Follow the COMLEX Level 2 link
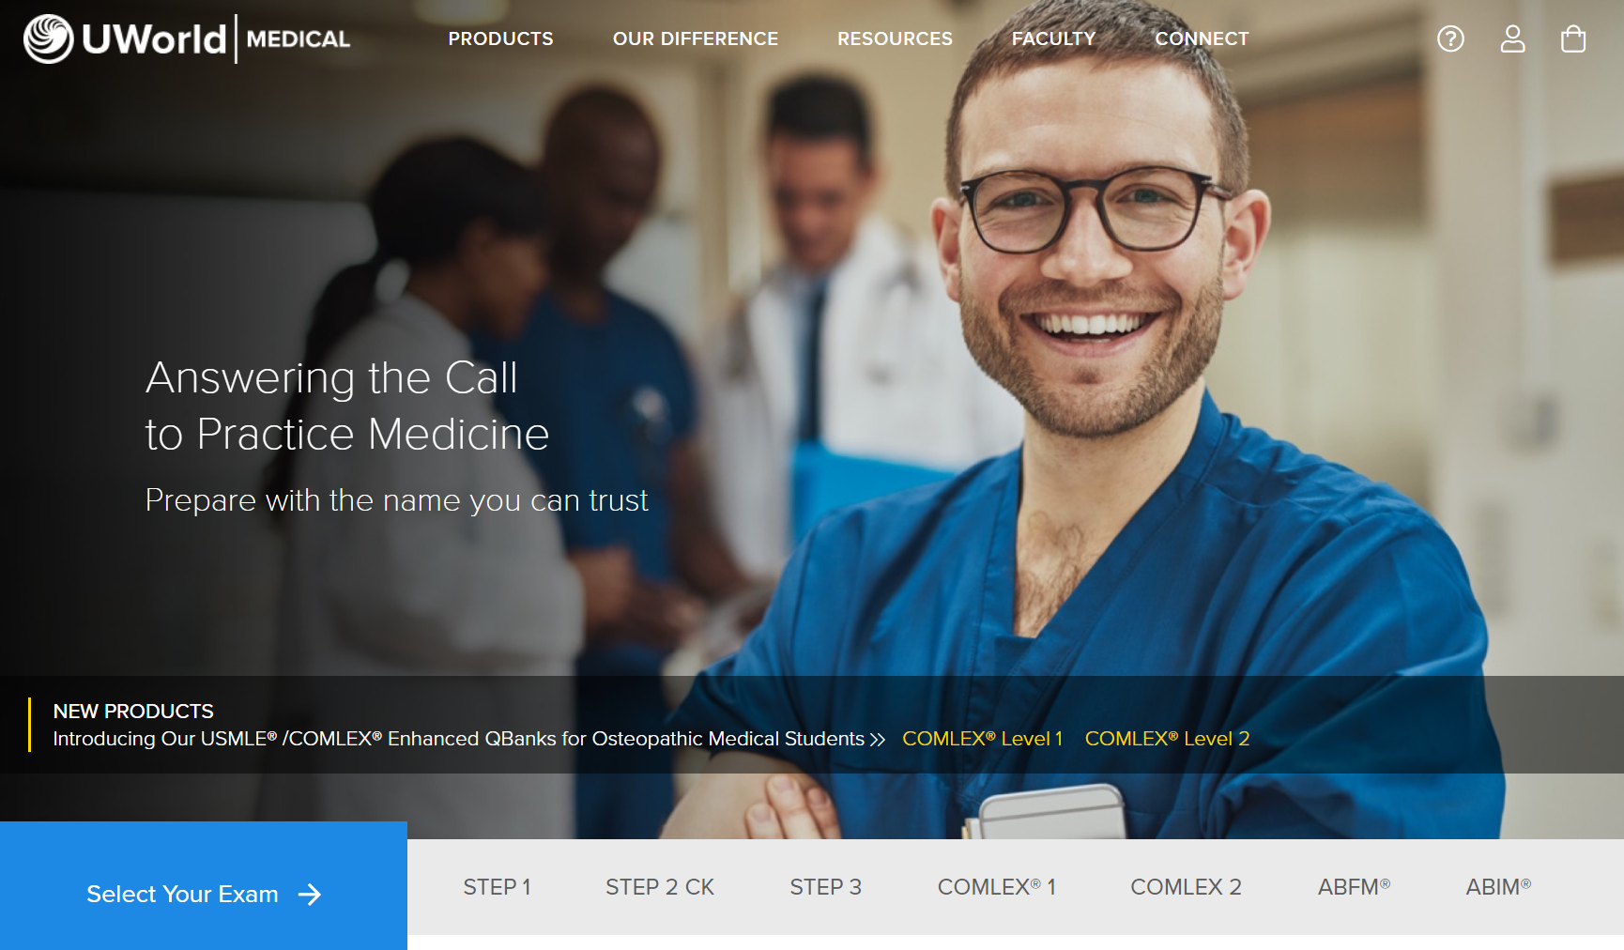 (1167, 739)
